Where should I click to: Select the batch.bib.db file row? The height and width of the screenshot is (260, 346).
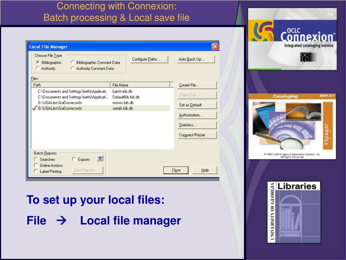pos(101,91)
